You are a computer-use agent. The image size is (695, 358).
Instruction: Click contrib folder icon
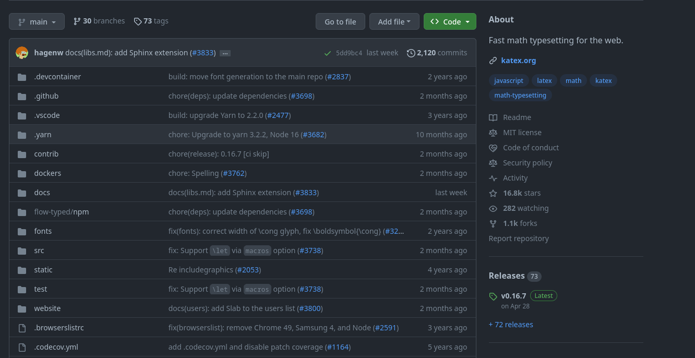coord(22,154)
